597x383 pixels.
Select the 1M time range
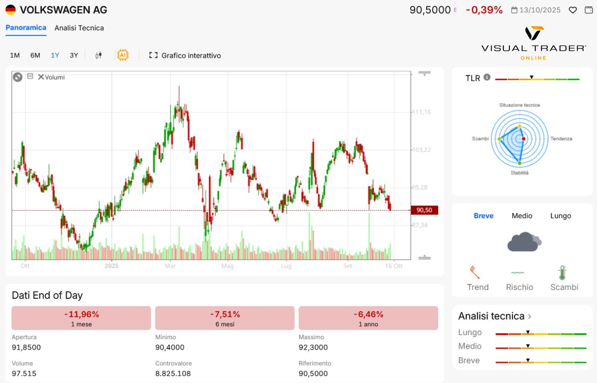[15, 55]
